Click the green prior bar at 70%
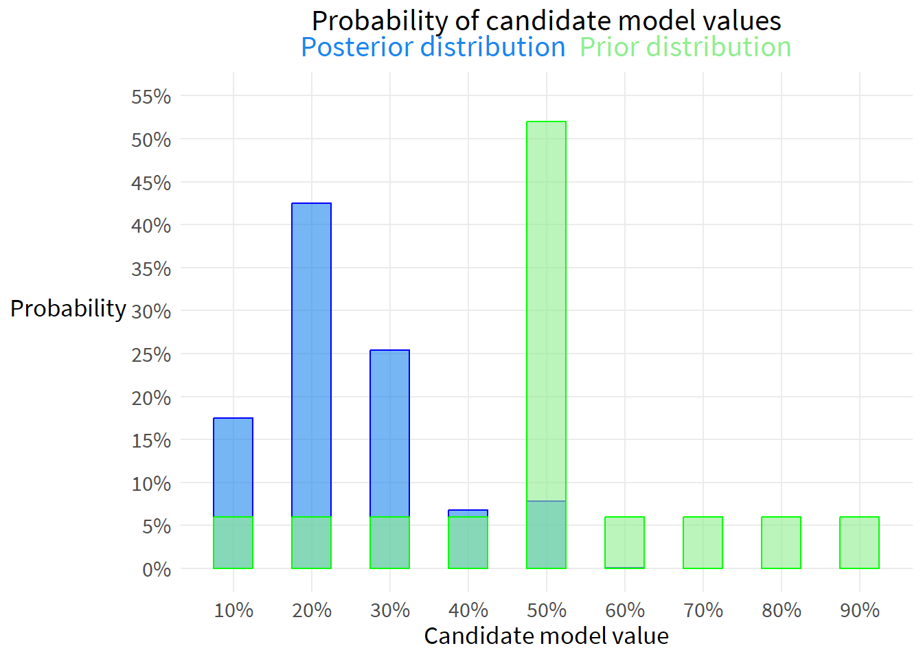923x659 pixels. click(x=703, y=542)
